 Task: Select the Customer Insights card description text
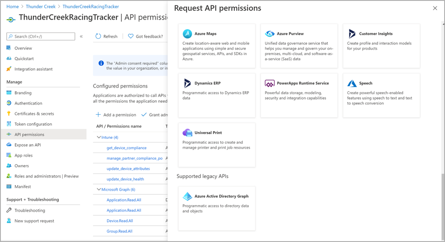[x=379, y=46]
